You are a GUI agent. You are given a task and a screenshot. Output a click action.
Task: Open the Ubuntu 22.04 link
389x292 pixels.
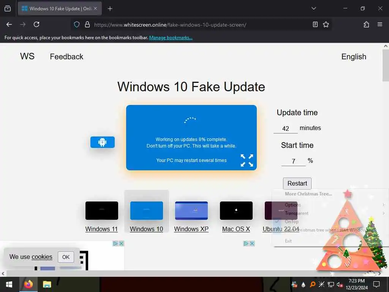pos(281,229)
